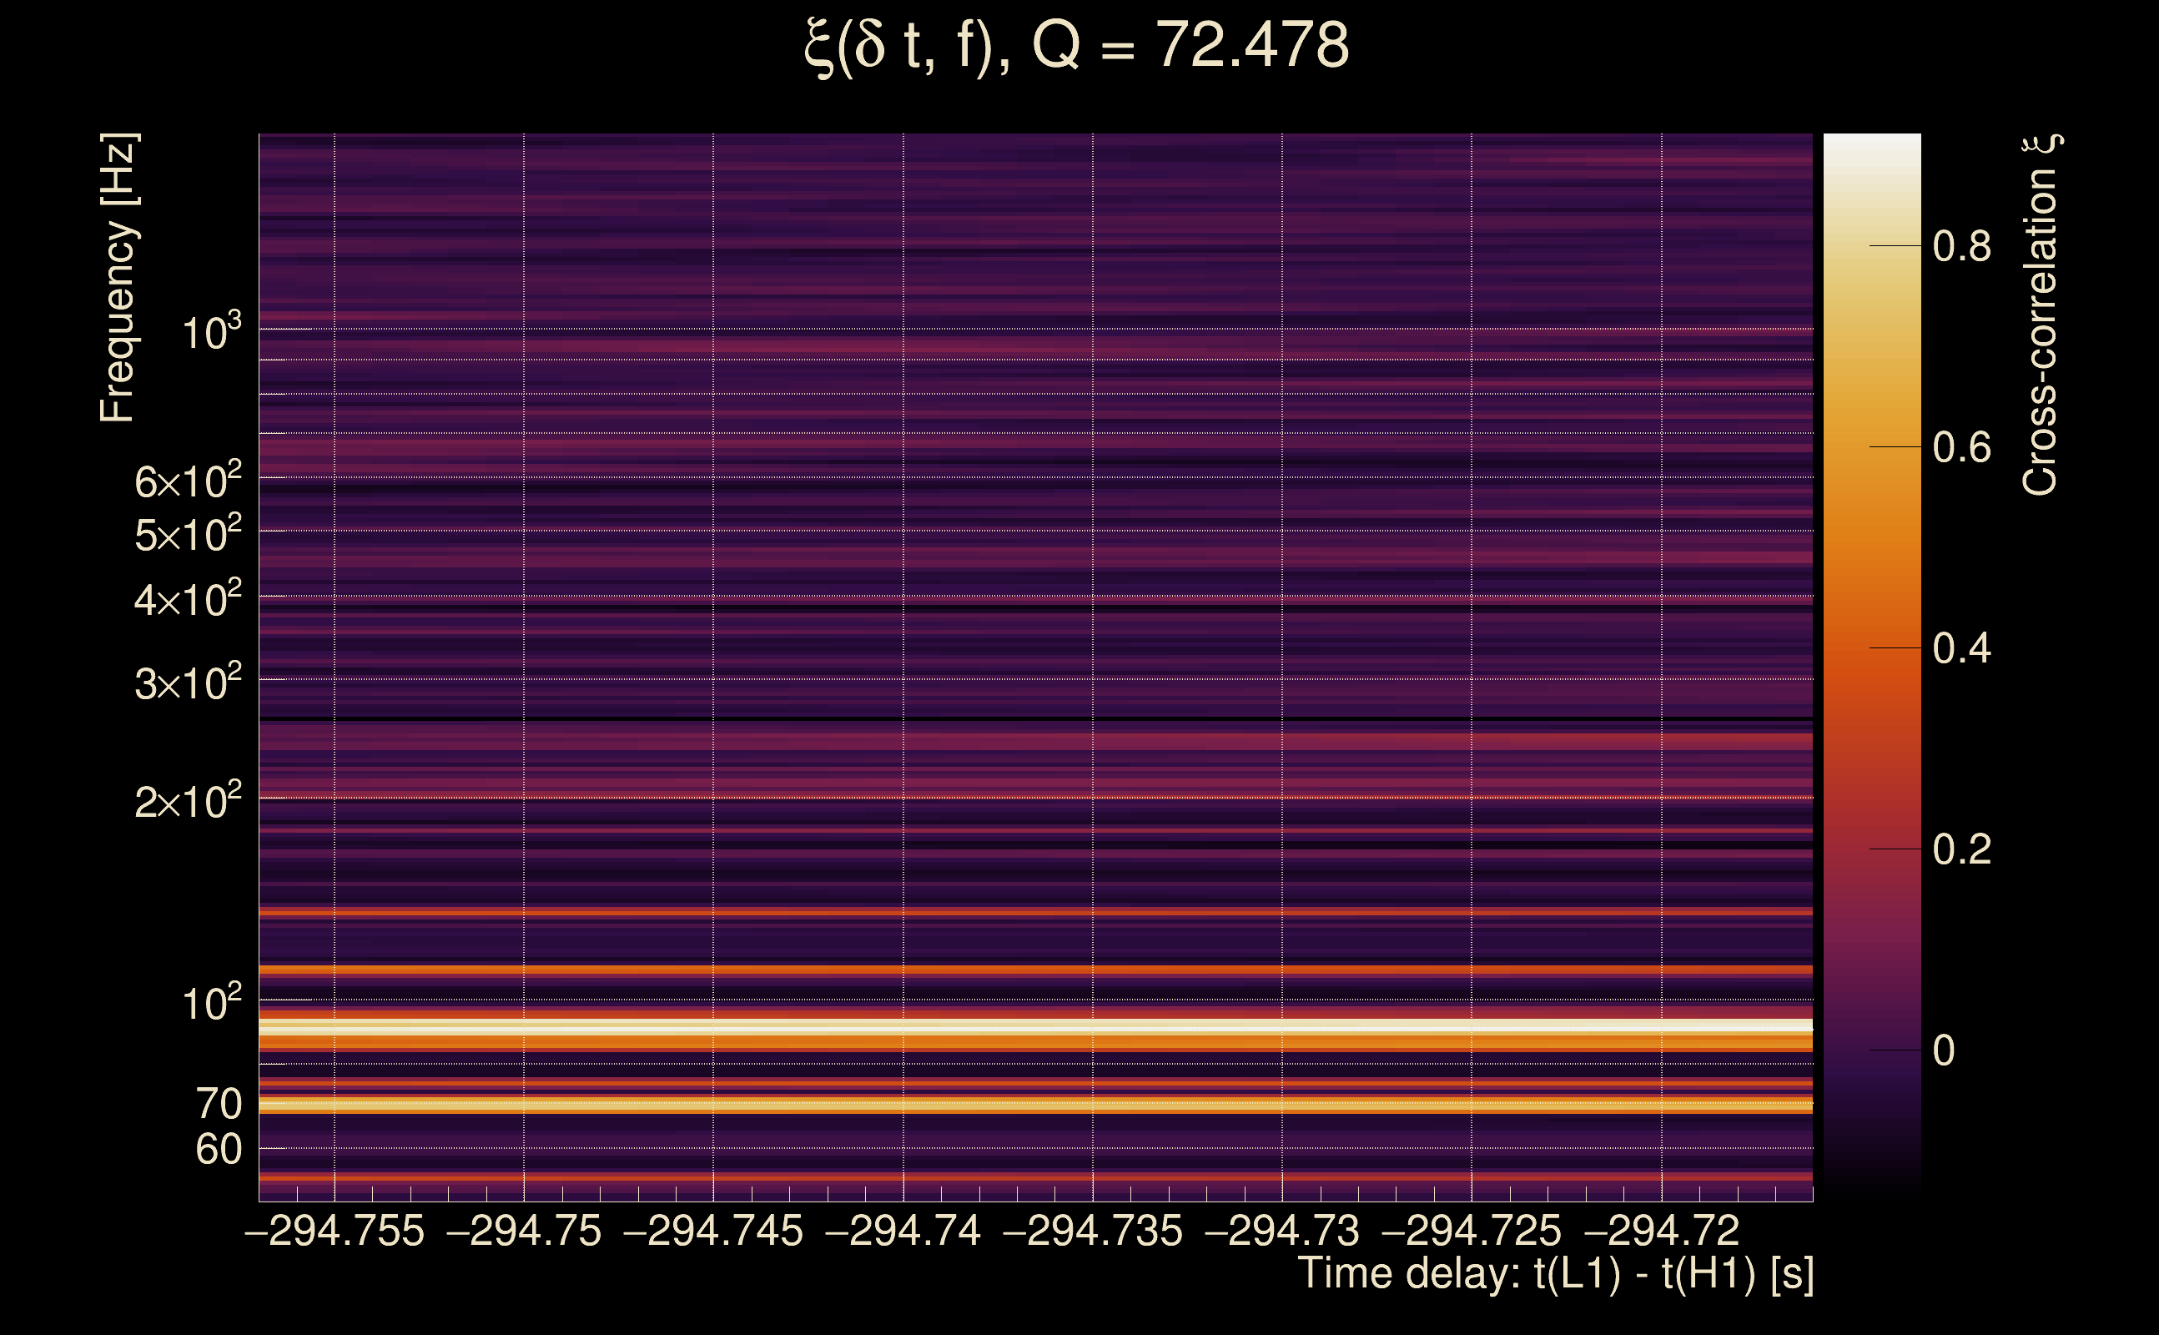Click the -294.72 time axis label
This screenshot has height=1335, width=2159.
pyautogui.click(x=1661, y=1231)
